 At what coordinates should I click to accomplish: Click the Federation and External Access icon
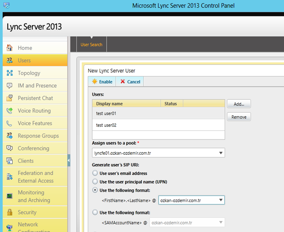10,177
